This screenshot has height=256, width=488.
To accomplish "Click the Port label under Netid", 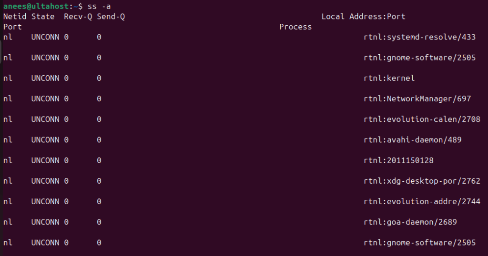I will 12,27.
